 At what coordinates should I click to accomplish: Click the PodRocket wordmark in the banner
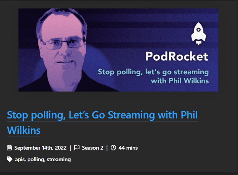(x=177, y=57)
